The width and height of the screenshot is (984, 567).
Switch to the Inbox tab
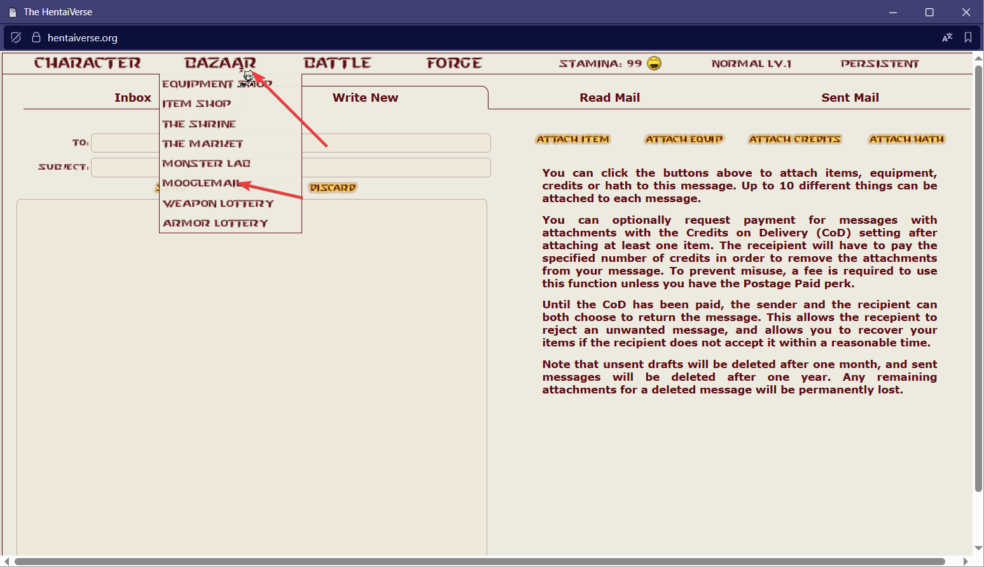(x=133, y=97)
